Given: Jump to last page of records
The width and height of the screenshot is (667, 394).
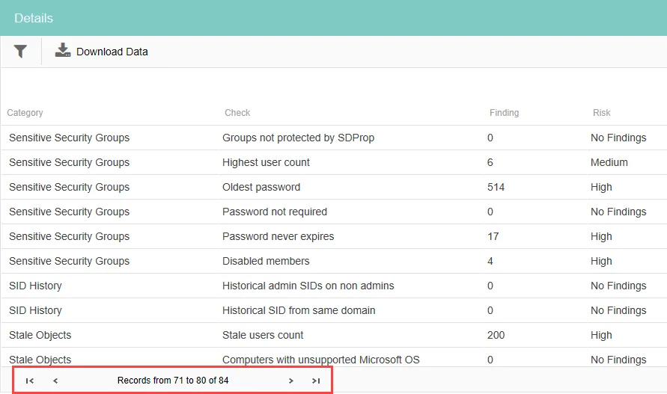Looking at the screenshot, I should (316, 381).
